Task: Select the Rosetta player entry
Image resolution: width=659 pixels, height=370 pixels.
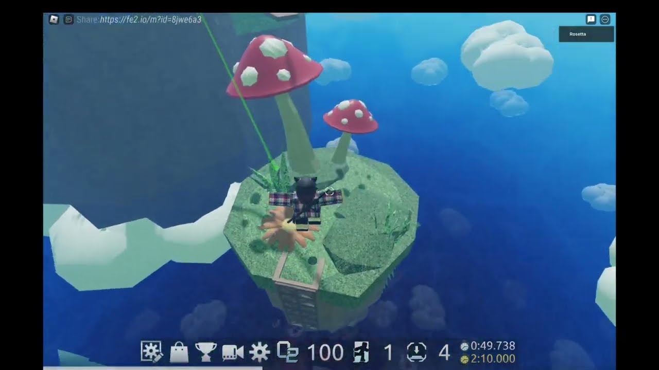Action: click(x=586, y=34)
